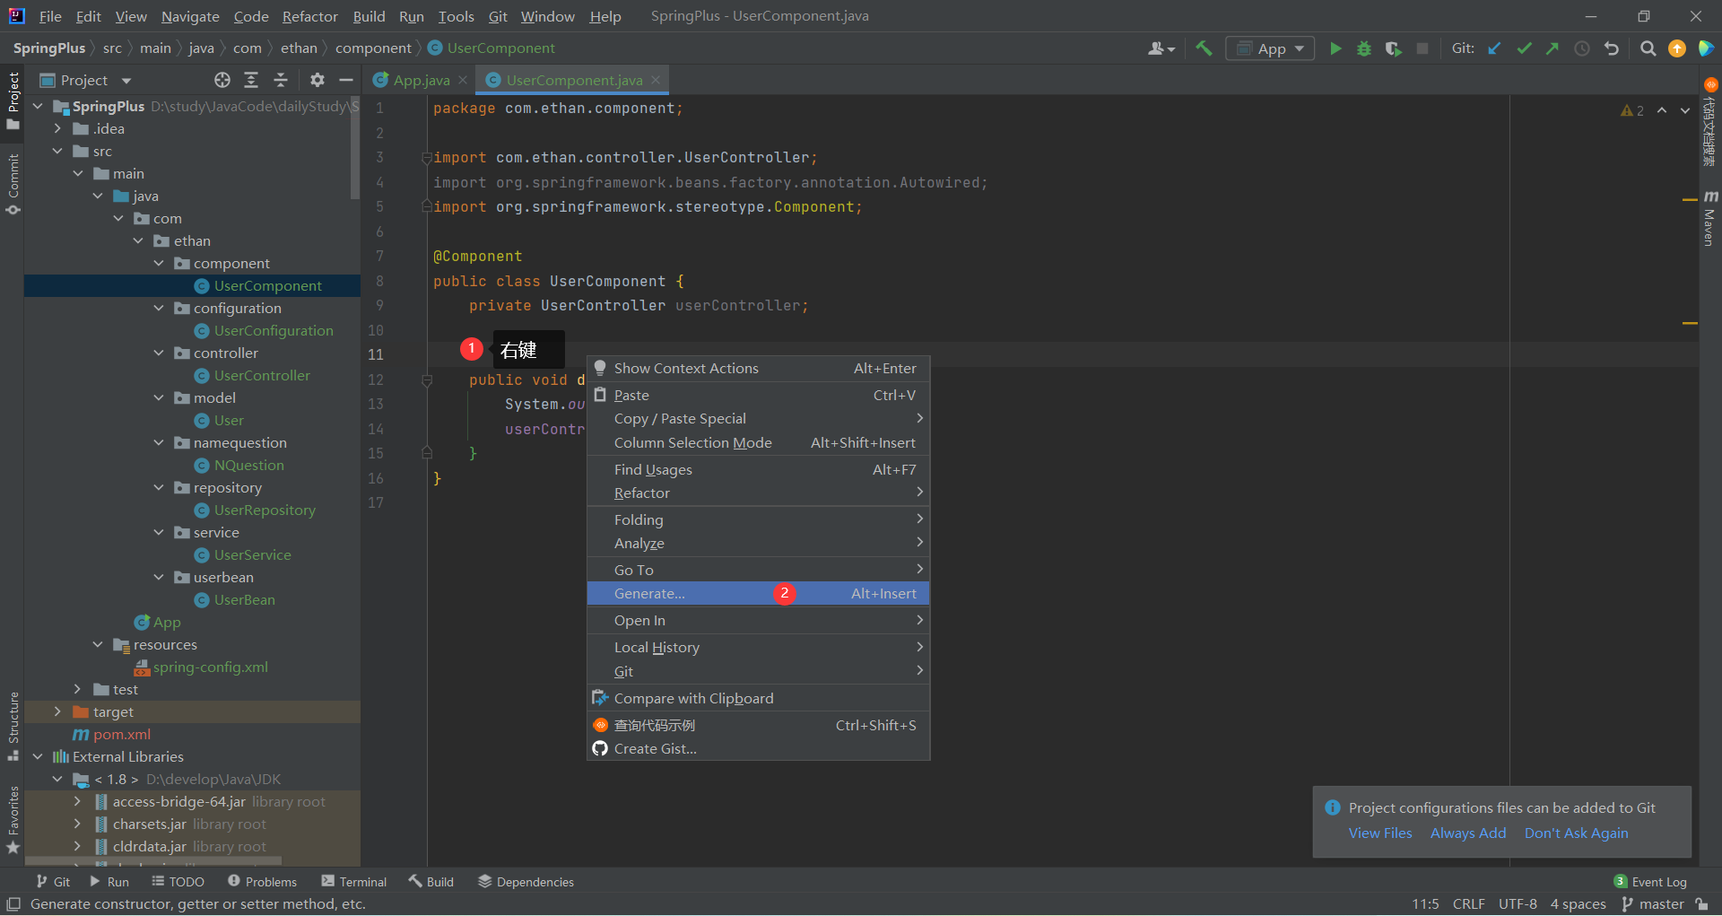Screen dimensions: 1722x916
Task: Open UserController in the project tree
Action: pyautogui.click(x=262, y=375)
